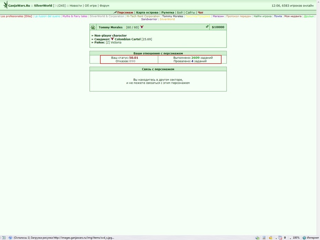The image size is (320, 240).
Task: Click the Colombian Cartel syndicate emblem icon
Action: point(112,39)
